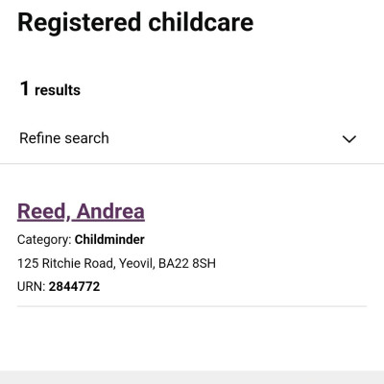Click the first name Andrea in link
384x384 pixels.
(110, 211)
